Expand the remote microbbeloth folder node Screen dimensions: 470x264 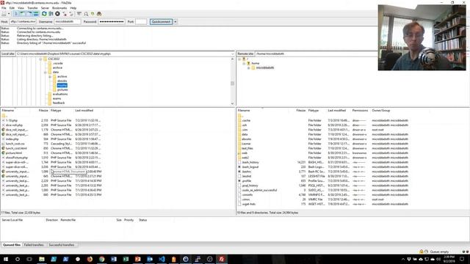(248, 67)
